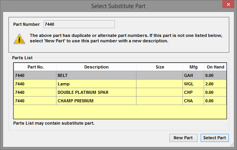Click the On Hand column header
The height and width of the screenshot is (150, 237).
215,67
